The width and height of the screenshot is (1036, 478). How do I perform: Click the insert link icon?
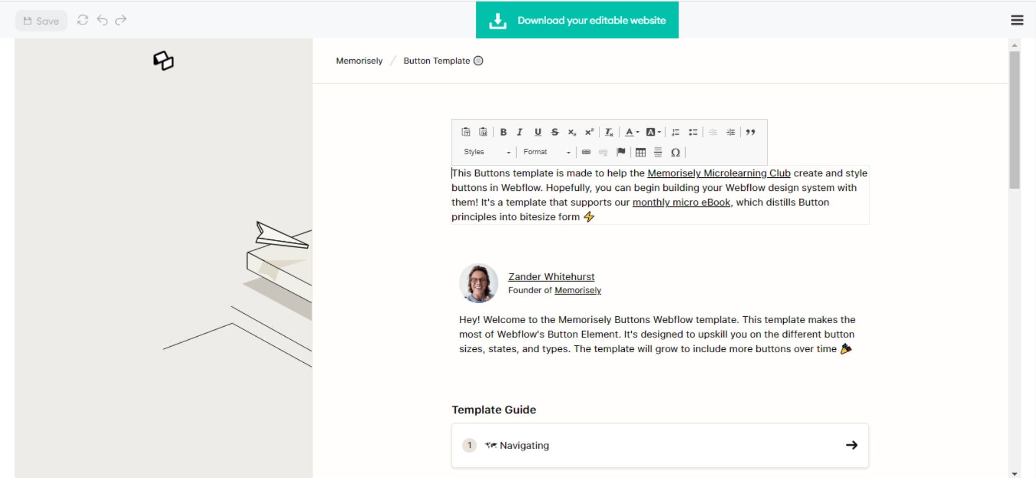pos(586,152)
